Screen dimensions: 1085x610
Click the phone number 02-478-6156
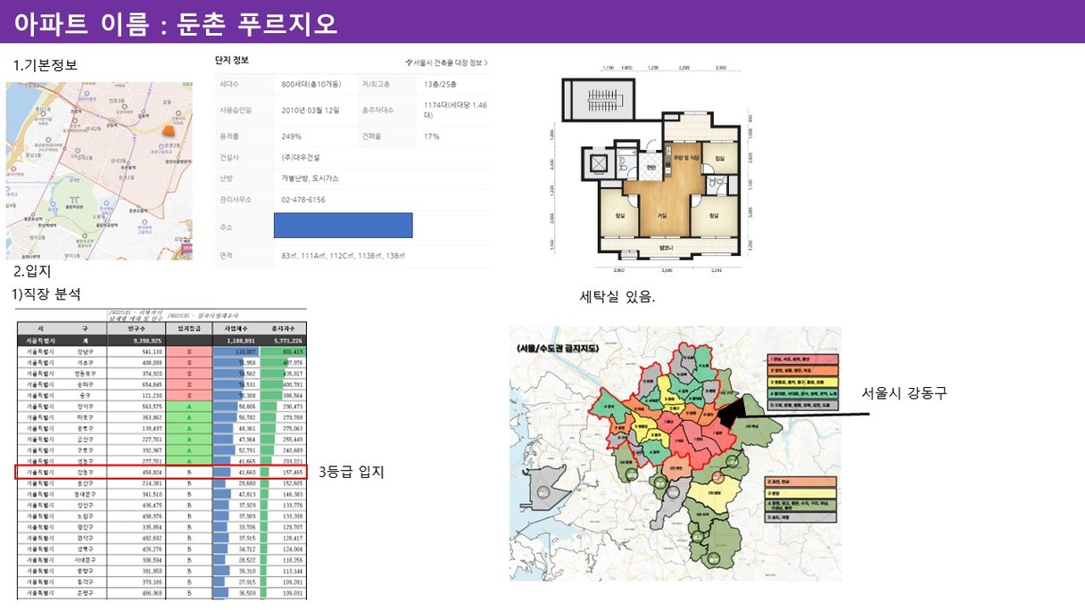[x=302, y=200]
